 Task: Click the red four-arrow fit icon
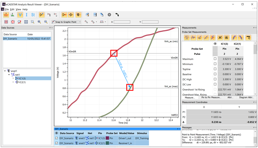13,22
